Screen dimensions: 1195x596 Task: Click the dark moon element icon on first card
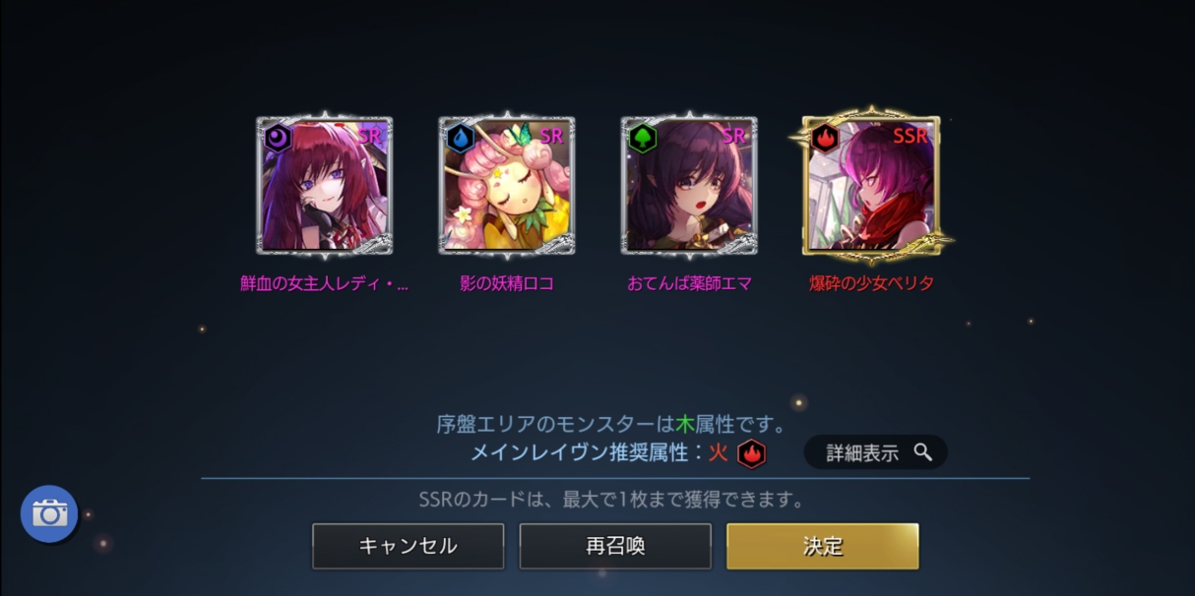pyautogui.click(x=278, y=138)
